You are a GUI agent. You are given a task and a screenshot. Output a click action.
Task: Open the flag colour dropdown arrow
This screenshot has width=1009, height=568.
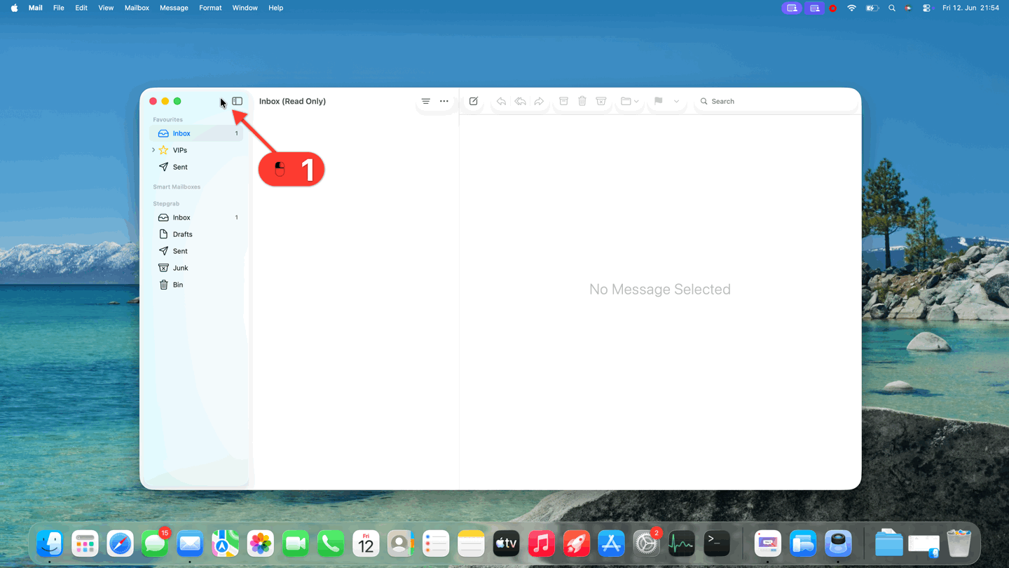click(x=676, y=101)
